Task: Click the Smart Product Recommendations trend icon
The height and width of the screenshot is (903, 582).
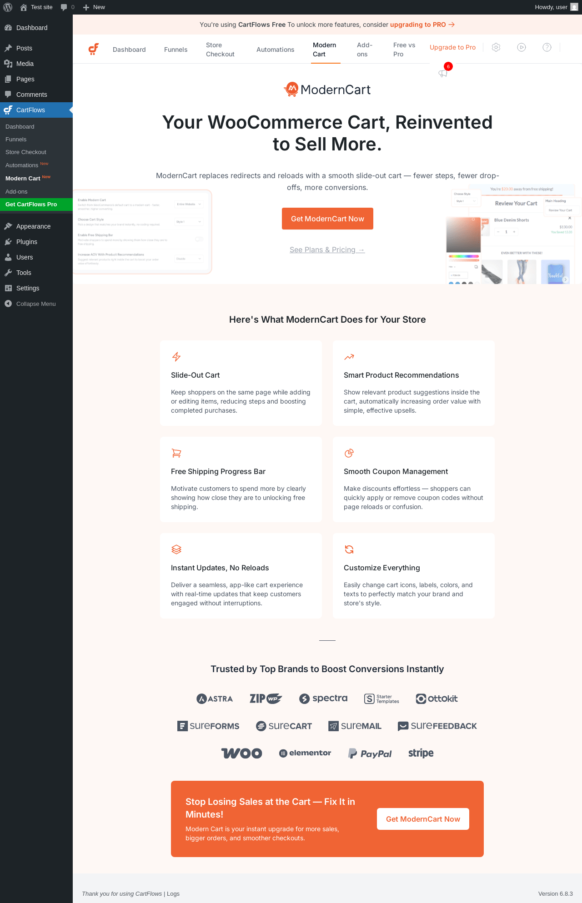Action: click(349, 357)
